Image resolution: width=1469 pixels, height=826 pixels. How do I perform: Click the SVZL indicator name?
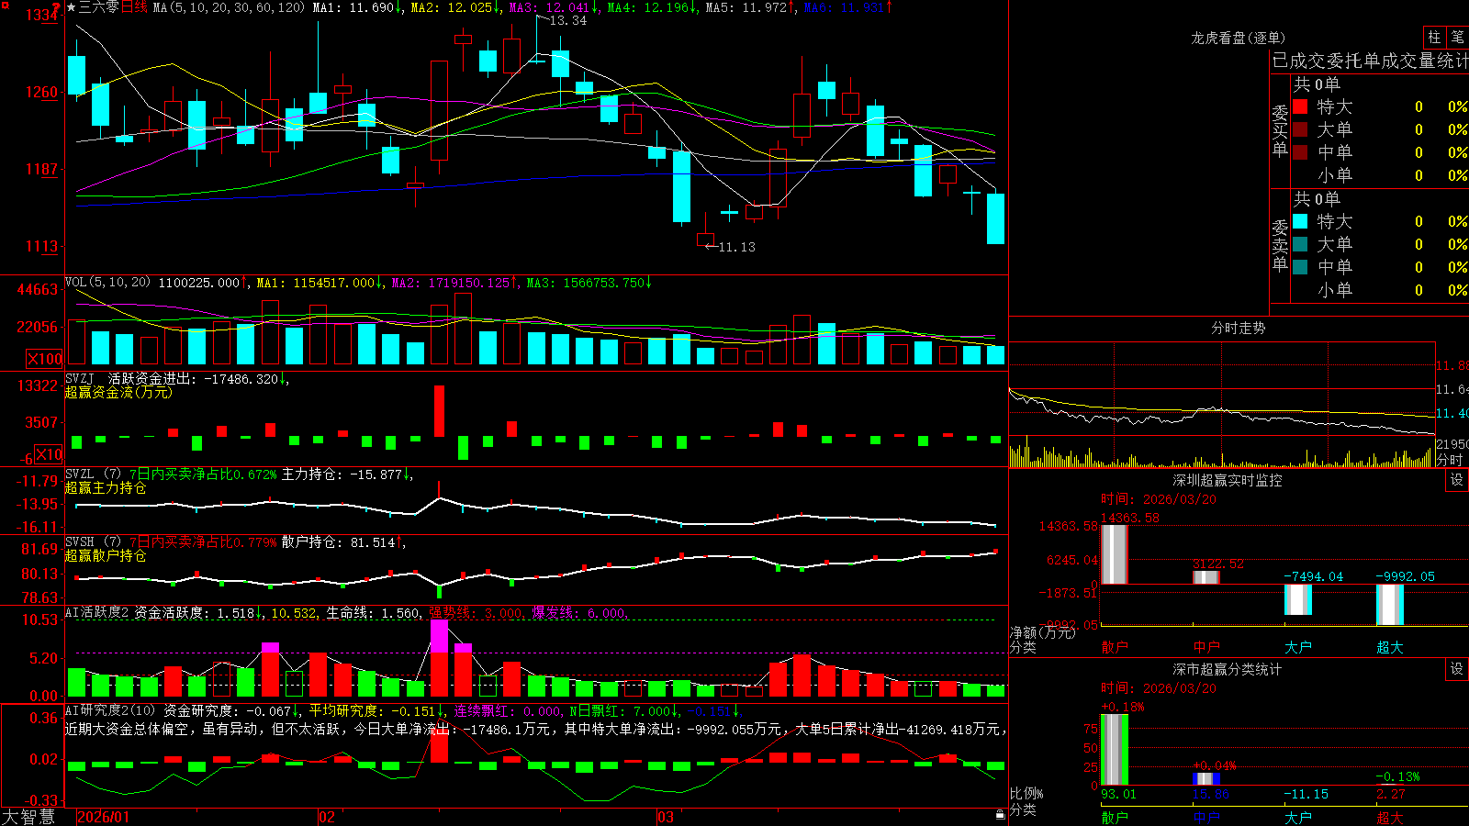point(80,474)
